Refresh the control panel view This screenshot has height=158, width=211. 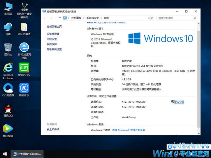152,18
